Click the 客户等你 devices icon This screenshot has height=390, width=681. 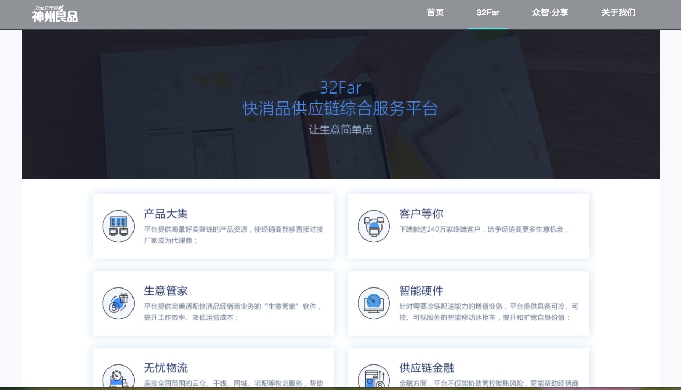[x=373, y=226]
